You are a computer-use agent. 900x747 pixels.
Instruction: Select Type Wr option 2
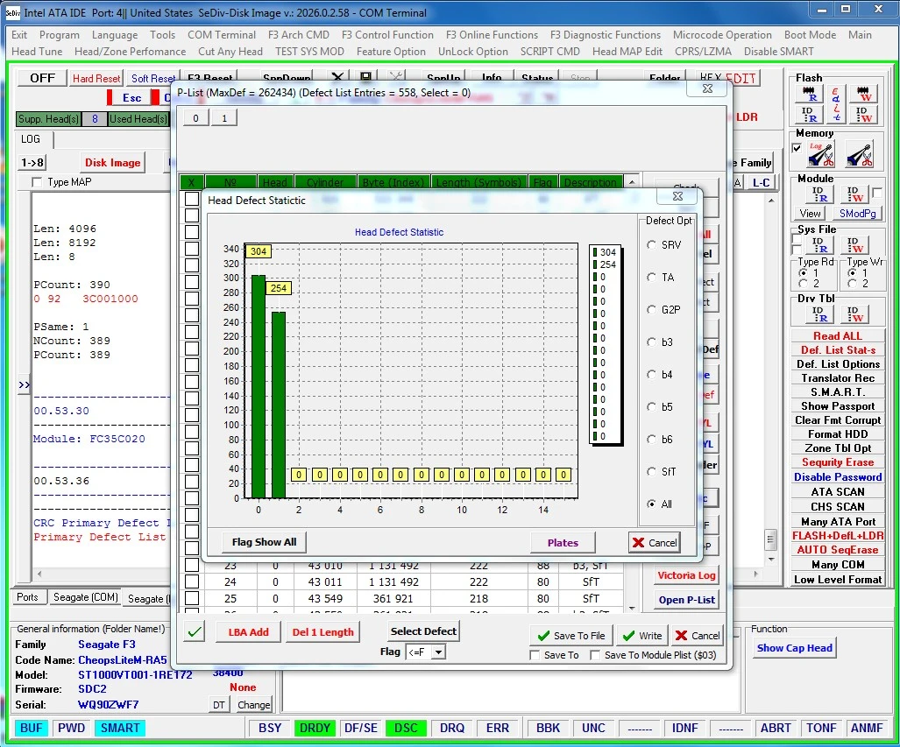pyautogui.click(x=853, y=284)
